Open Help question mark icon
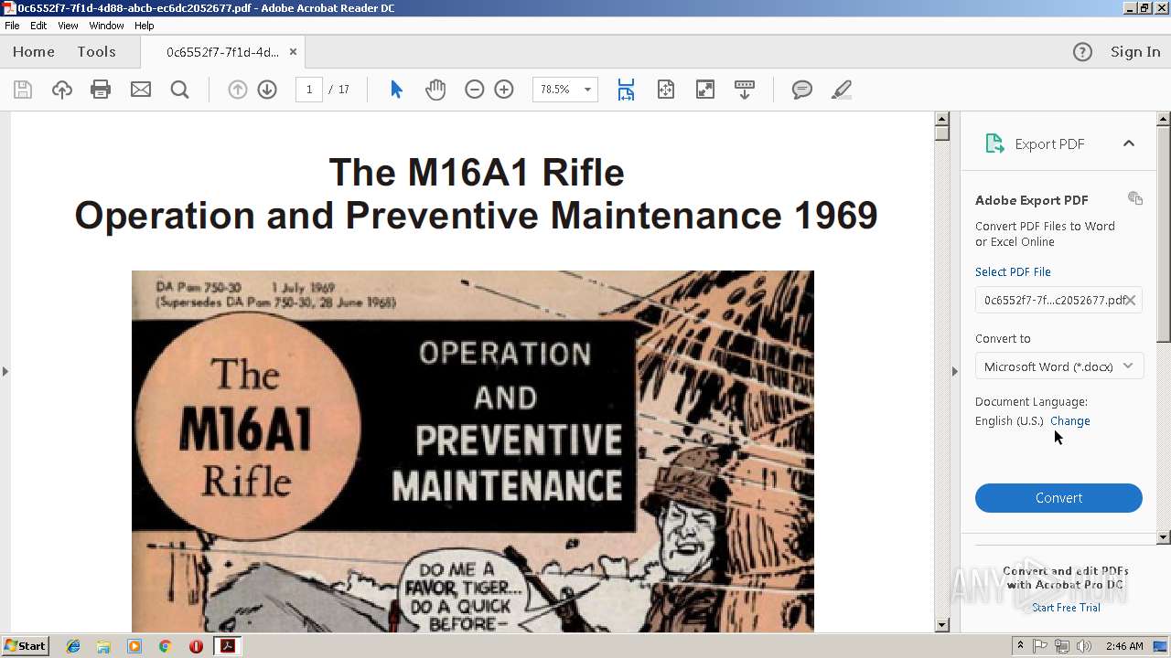 (1082, 52)
